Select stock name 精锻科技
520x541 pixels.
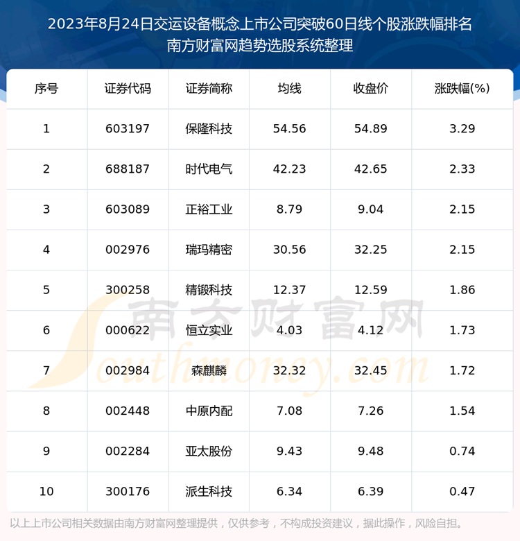[x=209, y=290]
